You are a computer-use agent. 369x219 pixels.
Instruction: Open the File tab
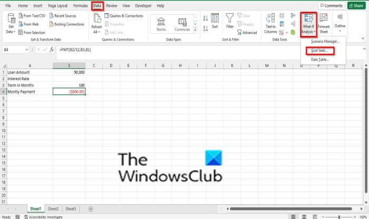(8, 6)
